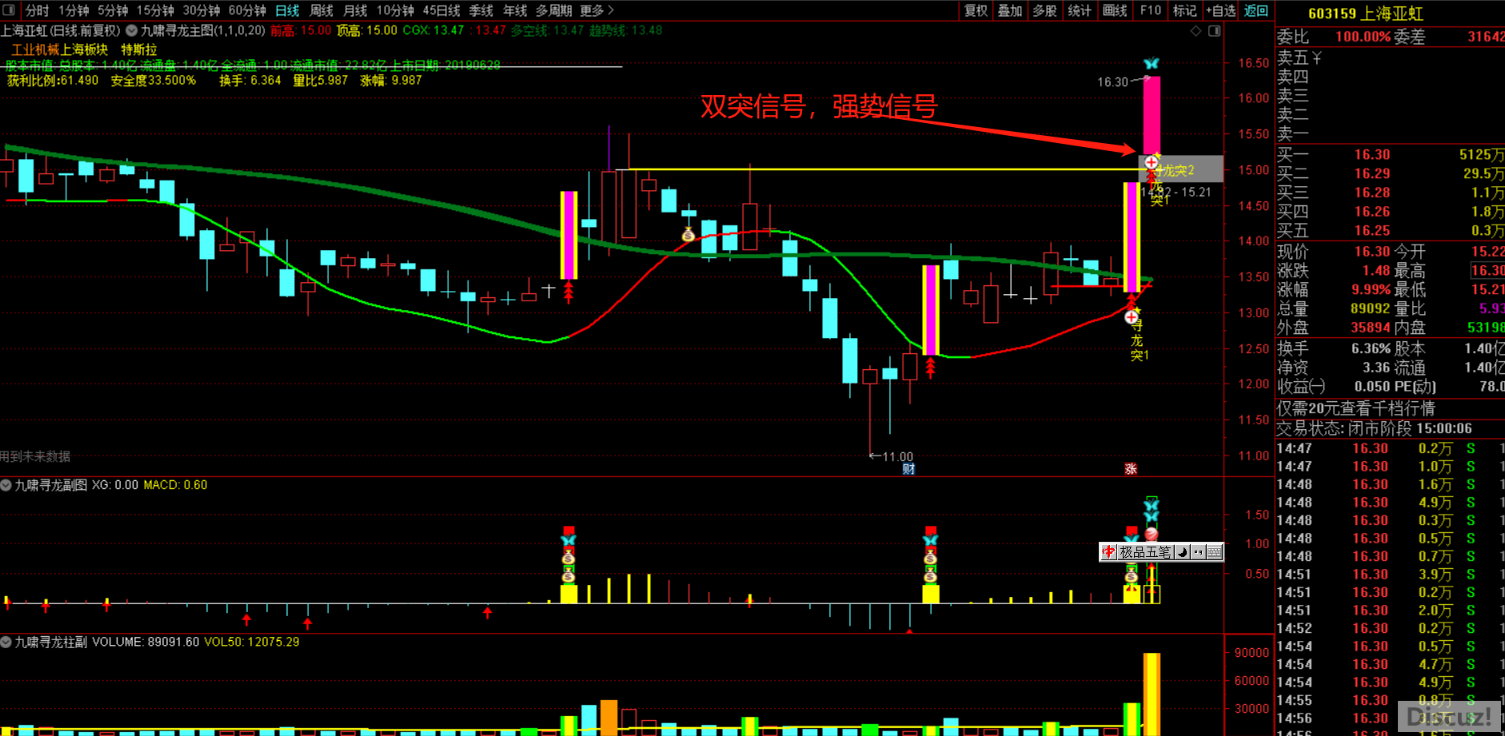Click the cyan butterfly above the top candle

click(1152, 64)
